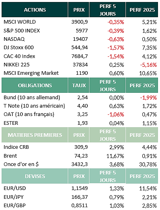This screenshot has width=160, height=210.
Task: Click MSCI Emerging Market label
Action: point(31,73)
